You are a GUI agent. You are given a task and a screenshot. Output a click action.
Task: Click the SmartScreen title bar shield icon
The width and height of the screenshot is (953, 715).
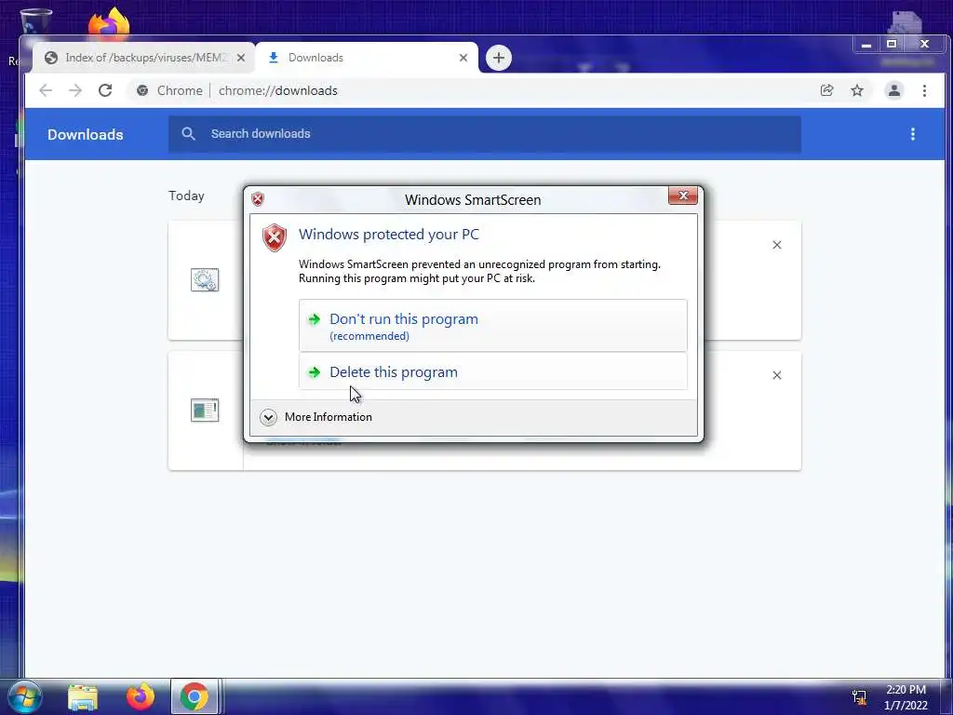pos(258,199)
